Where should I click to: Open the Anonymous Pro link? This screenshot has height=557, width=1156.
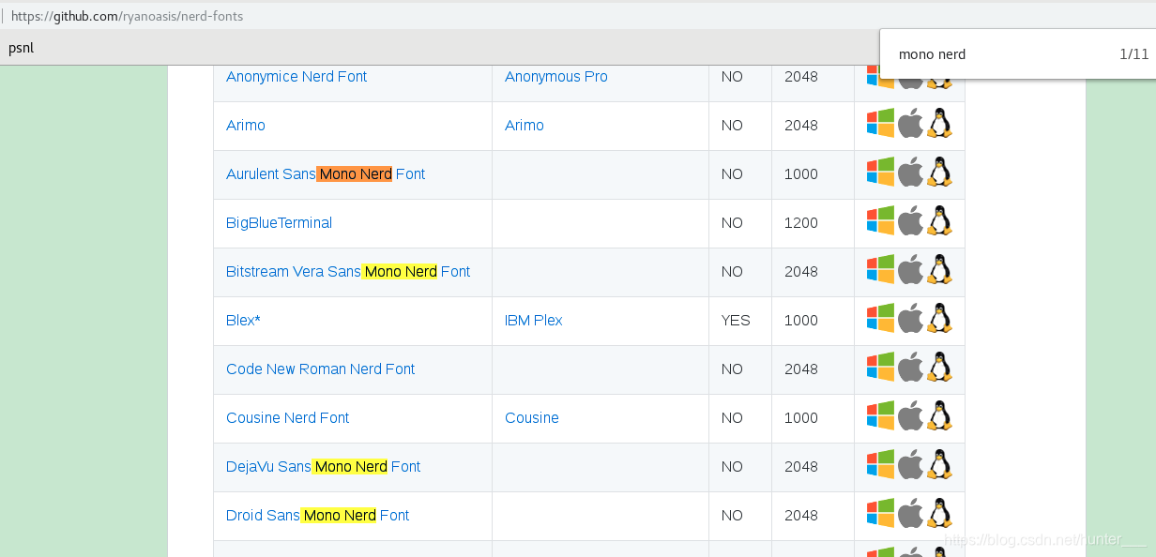tap(556, 77)
